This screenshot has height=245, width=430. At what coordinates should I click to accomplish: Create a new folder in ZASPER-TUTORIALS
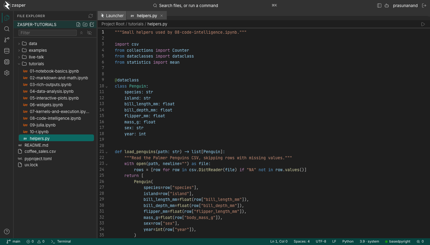pos(85,24)
